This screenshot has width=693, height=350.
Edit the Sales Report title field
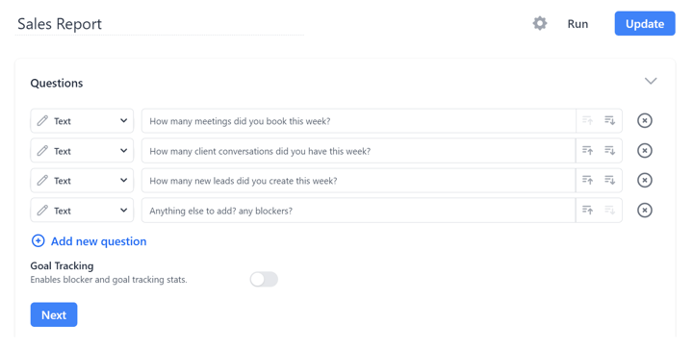pos(159,24)
